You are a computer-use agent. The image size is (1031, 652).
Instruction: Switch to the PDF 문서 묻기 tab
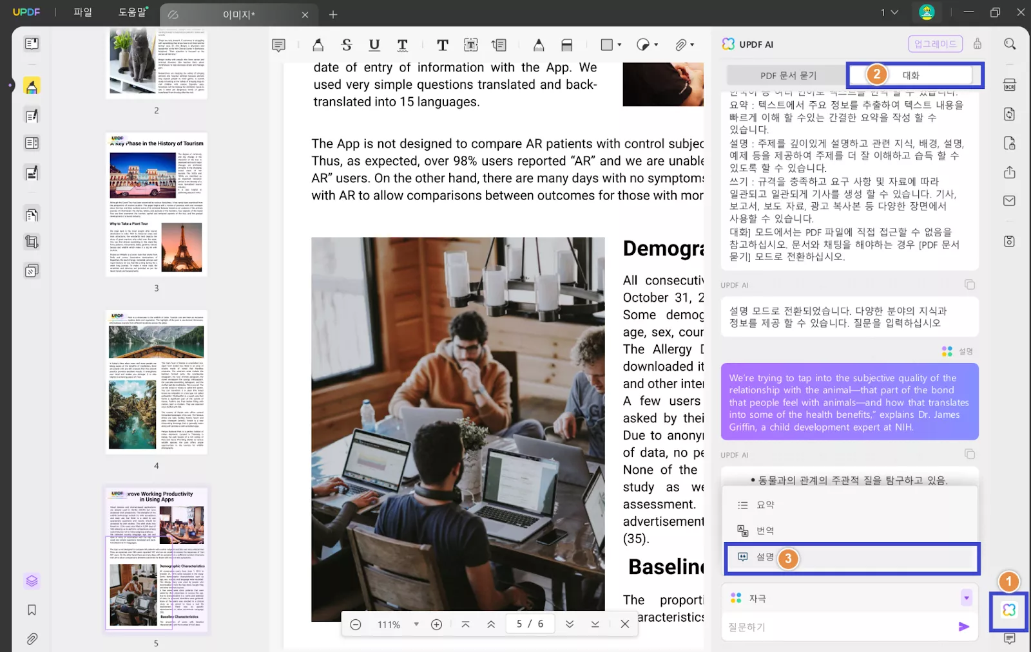pyautogui.click(x=788, y=75)
